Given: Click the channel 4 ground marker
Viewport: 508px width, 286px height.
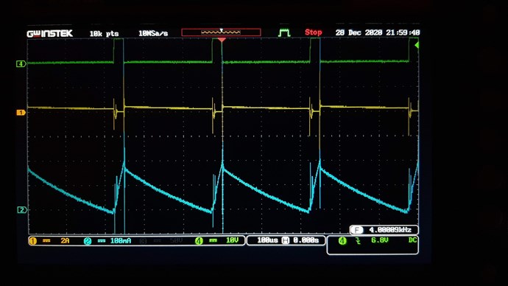Looking at the screenshot, I should coord(21,64).
